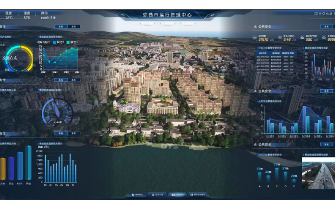Click the yellow 3D column labeled 大专

pyautogui.click(x=3, y=169)
